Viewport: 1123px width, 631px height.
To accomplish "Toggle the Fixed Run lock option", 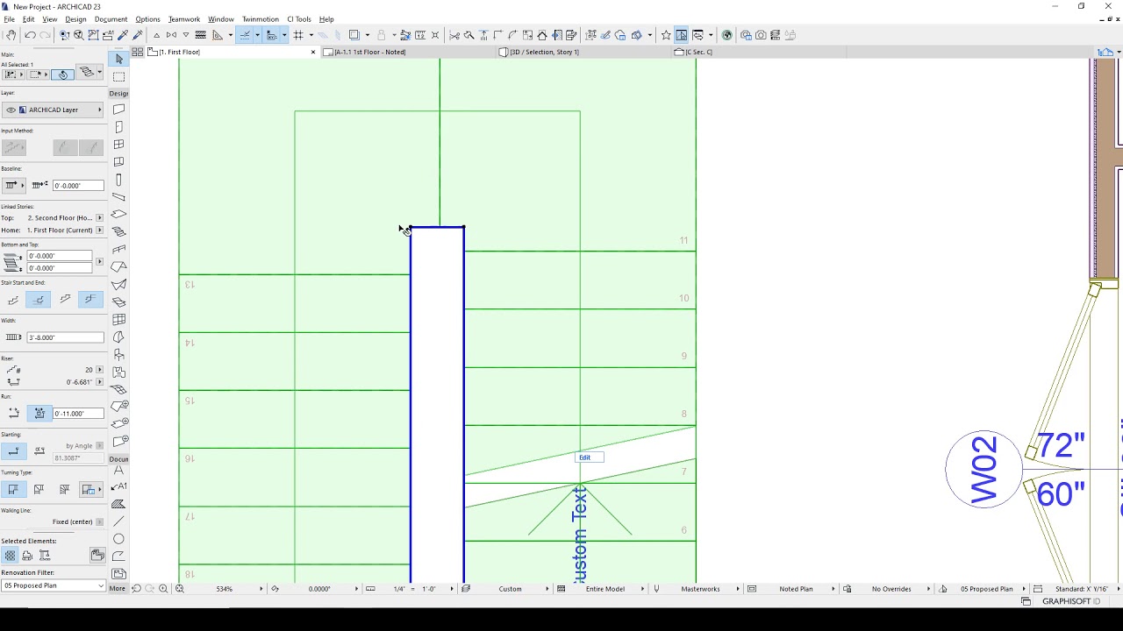I will coord(39,414).
